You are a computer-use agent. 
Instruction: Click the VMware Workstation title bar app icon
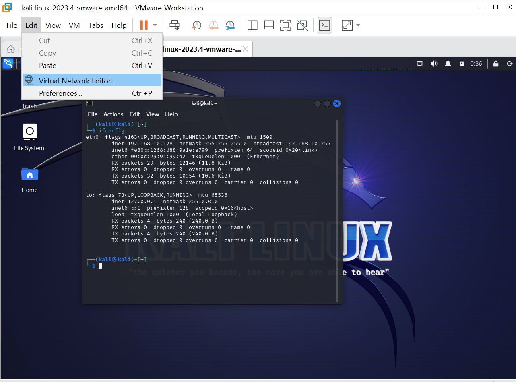[x=7, y=8]
